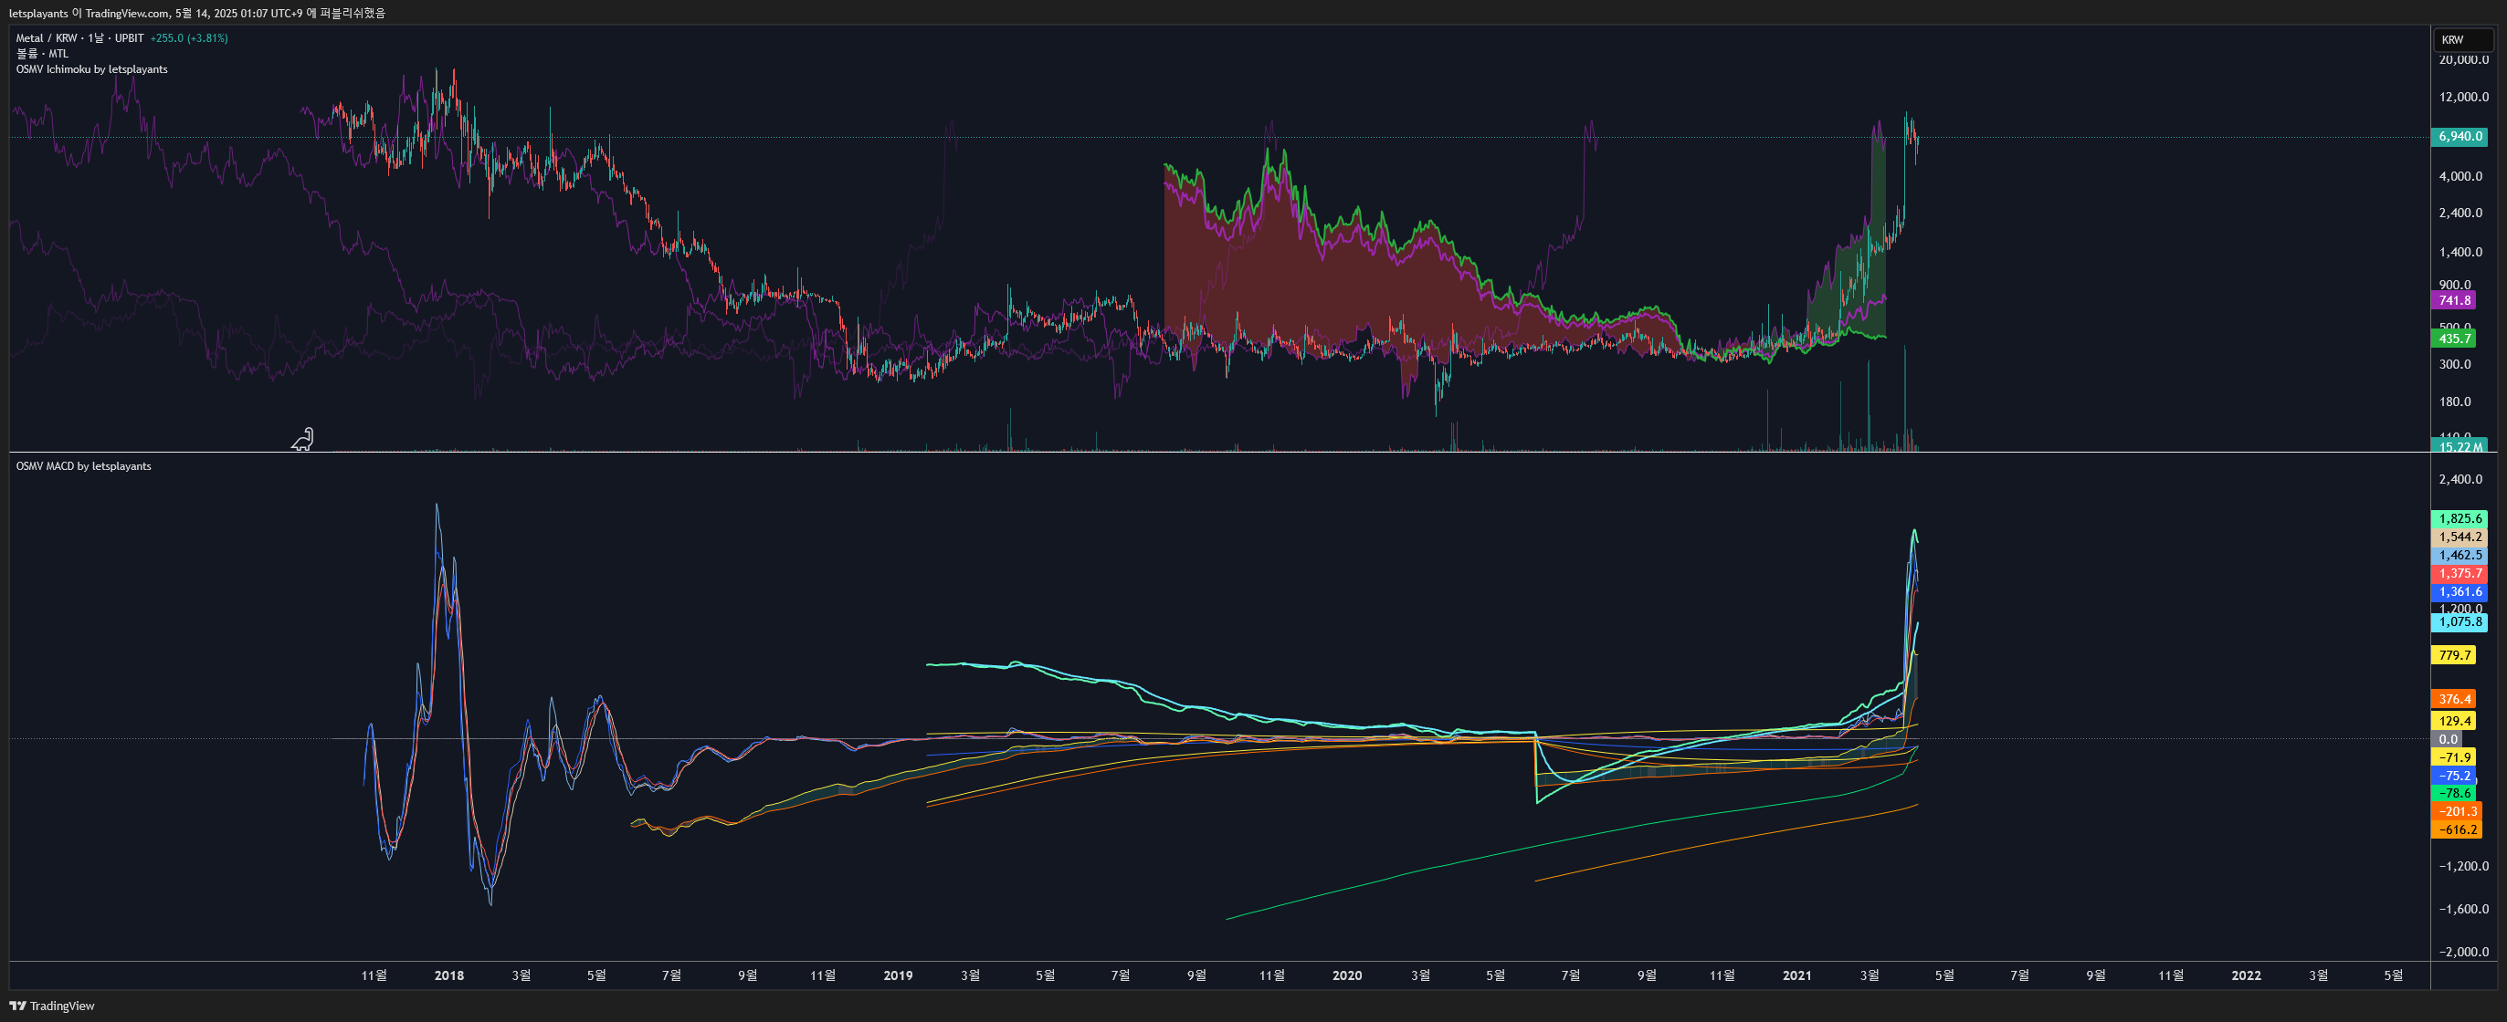This screenshot has width=2507, height=1022.
Task: Click the green 435.7 price label
Action: click(x=2453, y=339)
